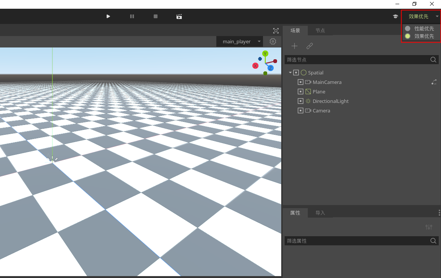Screen dimensions: 441x278
Task: Click the Y axis on the viewport gizmo
Action: click(x=265, y=54)
